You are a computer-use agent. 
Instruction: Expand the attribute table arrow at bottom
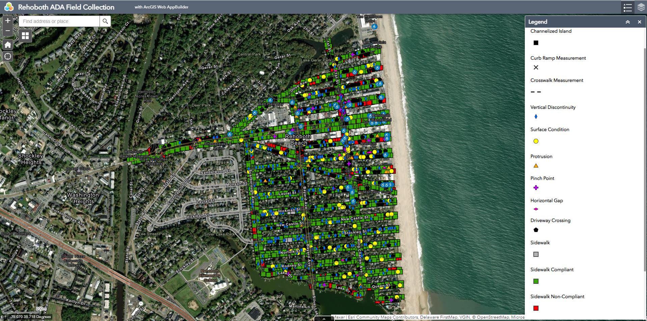324,318
